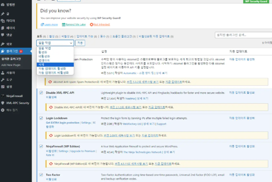Uncheck the NinjaFirewall (WP Edition) checkbox

(41, 146)
